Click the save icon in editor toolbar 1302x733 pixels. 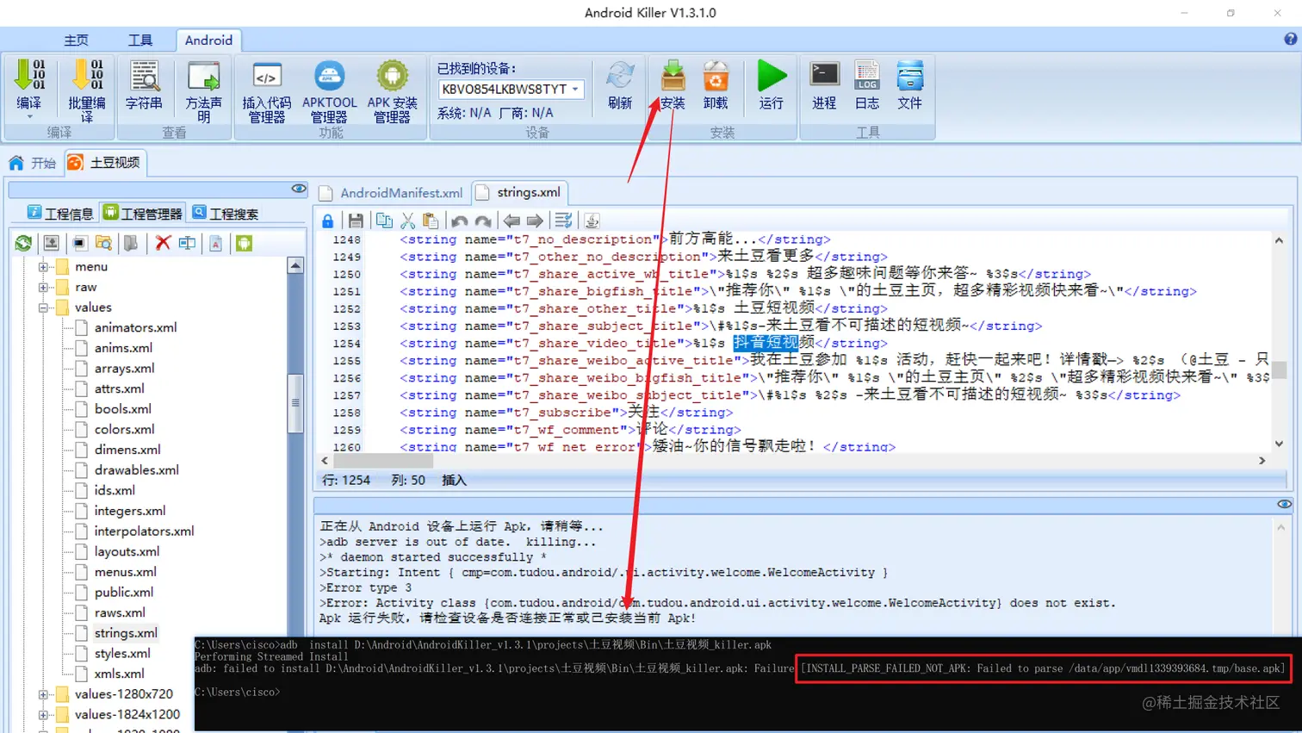point(356,221)
